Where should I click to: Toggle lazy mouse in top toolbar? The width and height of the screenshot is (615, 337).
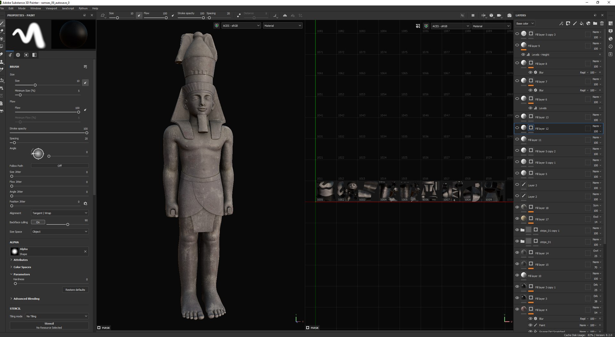(239, 15)
